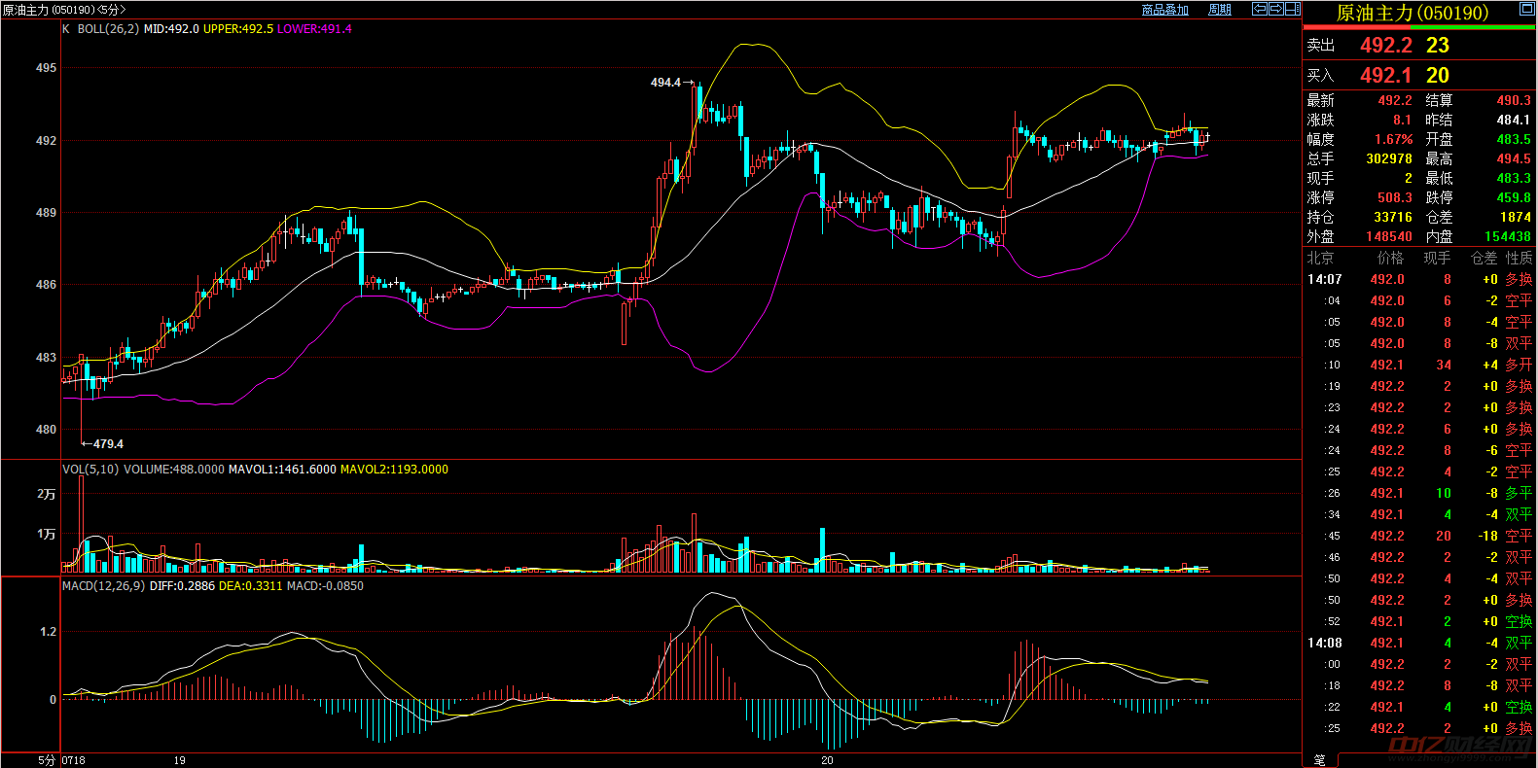
Task: Click the 开盘 value 483.5
Action: click(x=1514, y=139)
